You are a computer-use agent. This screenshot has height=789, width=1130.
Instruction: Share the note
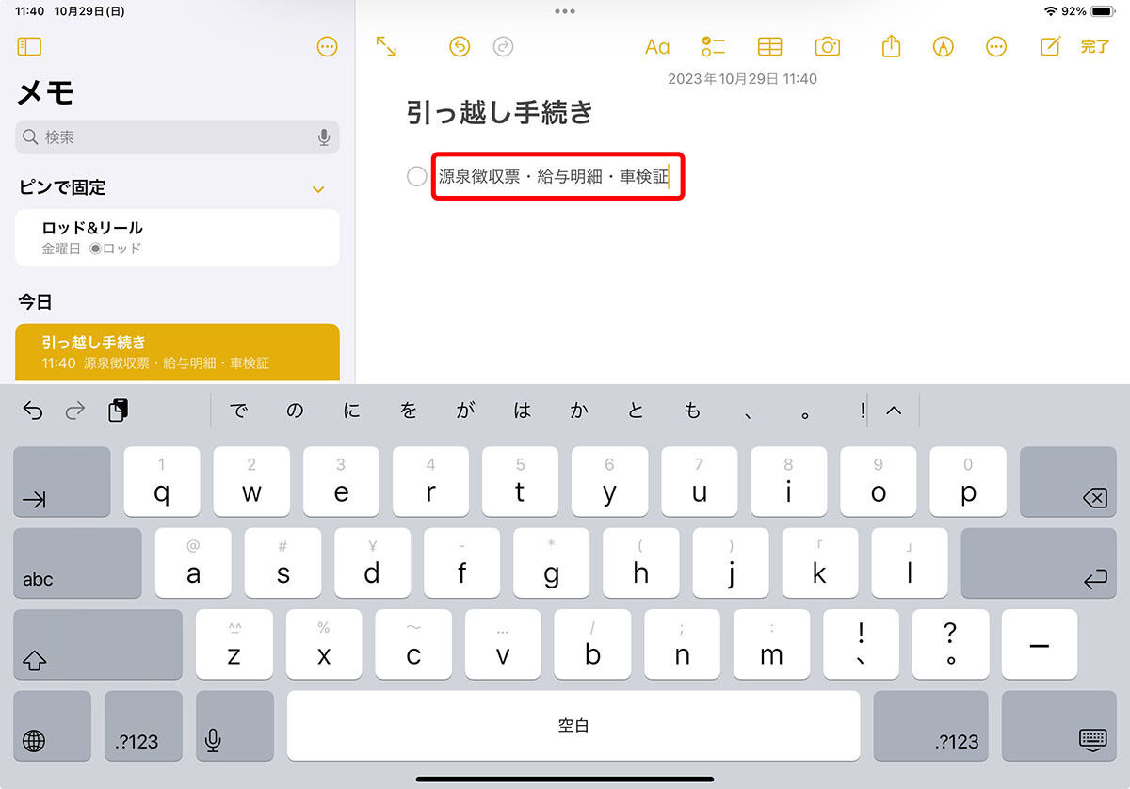tap(892, 45)
